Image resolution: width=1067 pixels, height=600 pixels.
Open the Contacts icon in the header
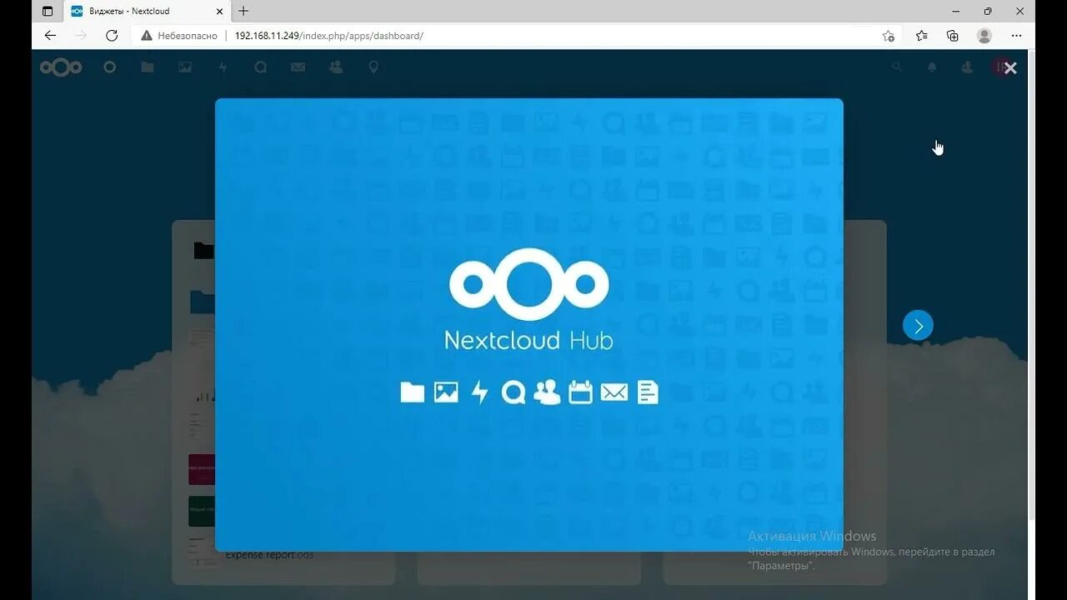[x=336, y=67]
